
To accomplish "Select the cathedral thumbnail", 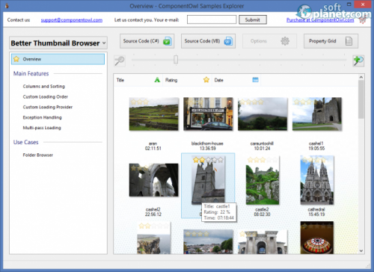I will point(317,180).
